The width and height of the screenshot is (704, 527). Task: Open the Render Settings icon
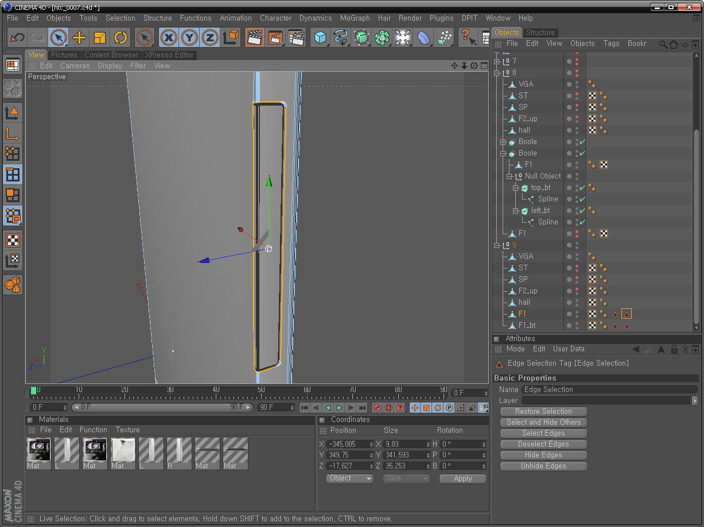296,38
